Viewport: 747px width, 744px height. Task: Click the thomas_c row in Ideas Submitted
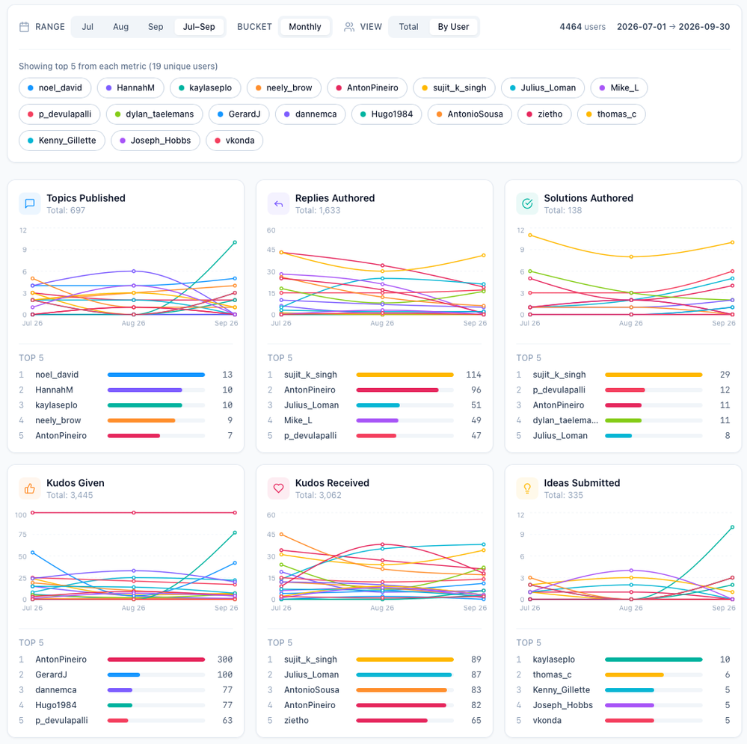[623, 675]
